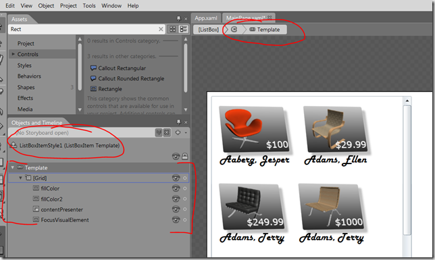Hide the fillColor element
This screenshot has width=435, height=260.
tap(176, 188)
